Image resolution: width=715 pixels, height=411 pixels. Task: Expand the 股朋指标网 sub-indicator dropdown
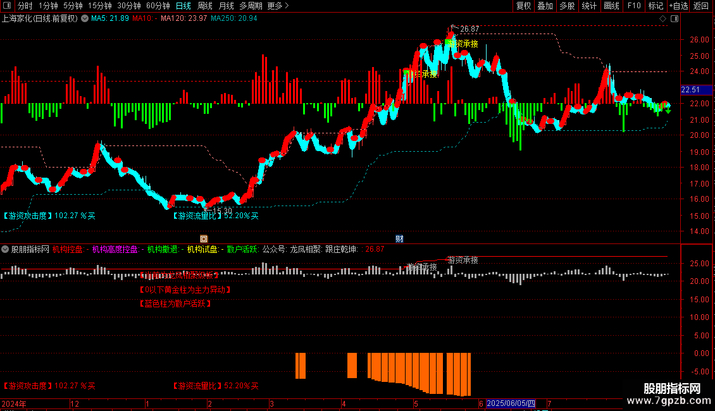pyautogui.click(x=5, y=249)
